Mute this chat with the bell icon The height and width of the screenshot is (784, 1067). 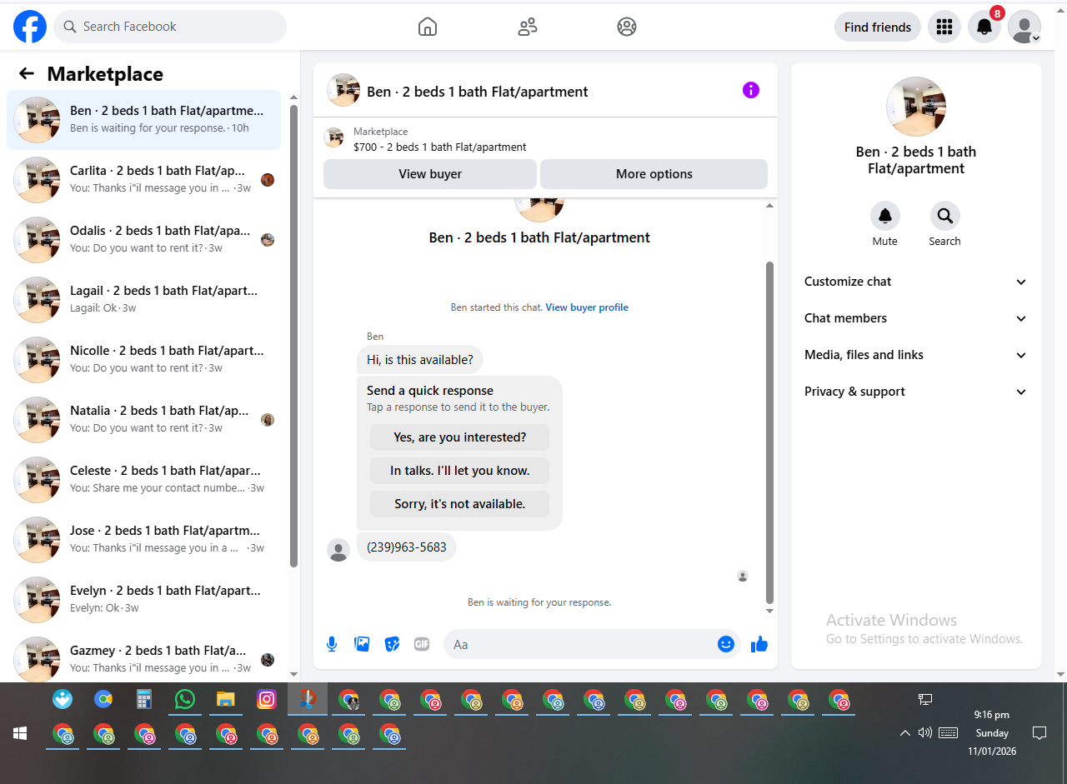pos(885,217)
